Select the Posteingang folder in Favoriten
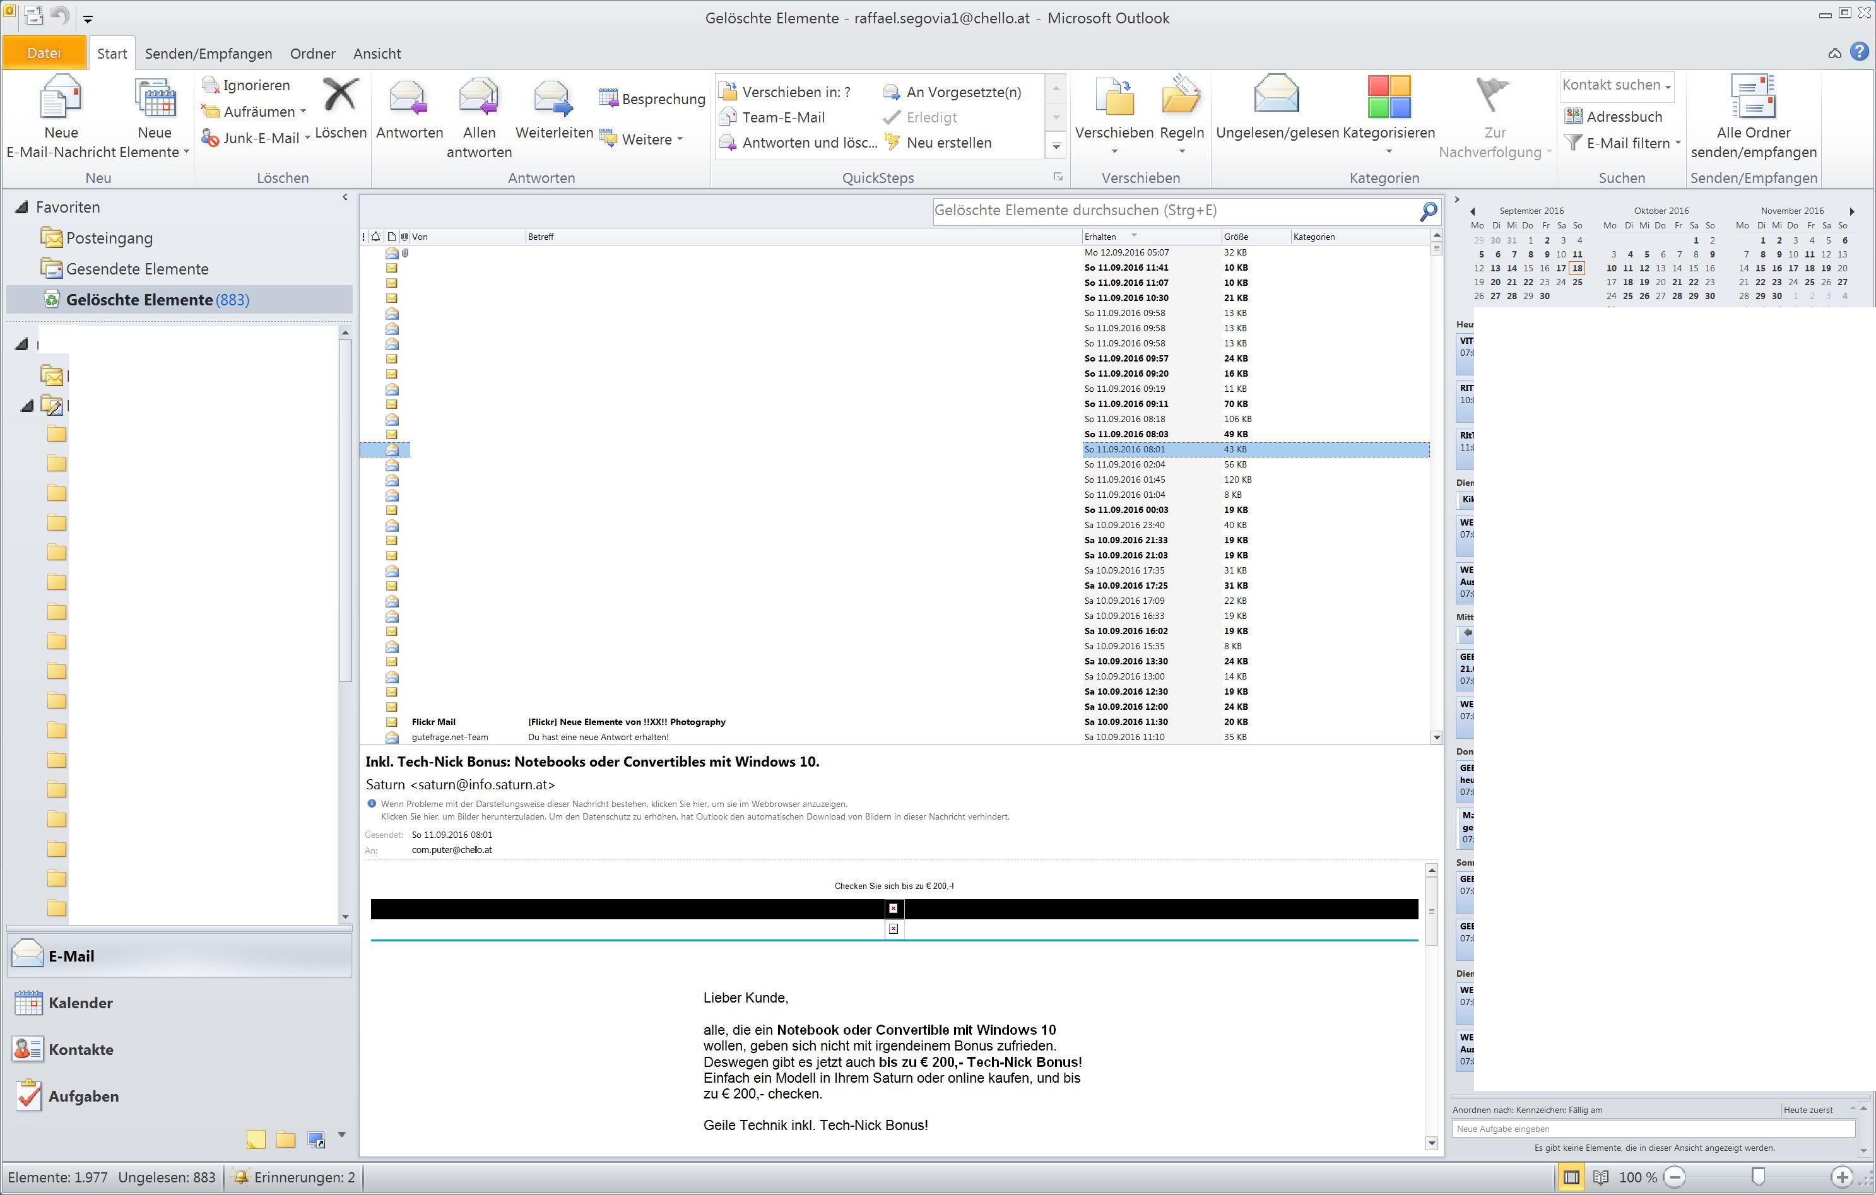The height and width of the screenshot is (1195, 1876). 109,238
